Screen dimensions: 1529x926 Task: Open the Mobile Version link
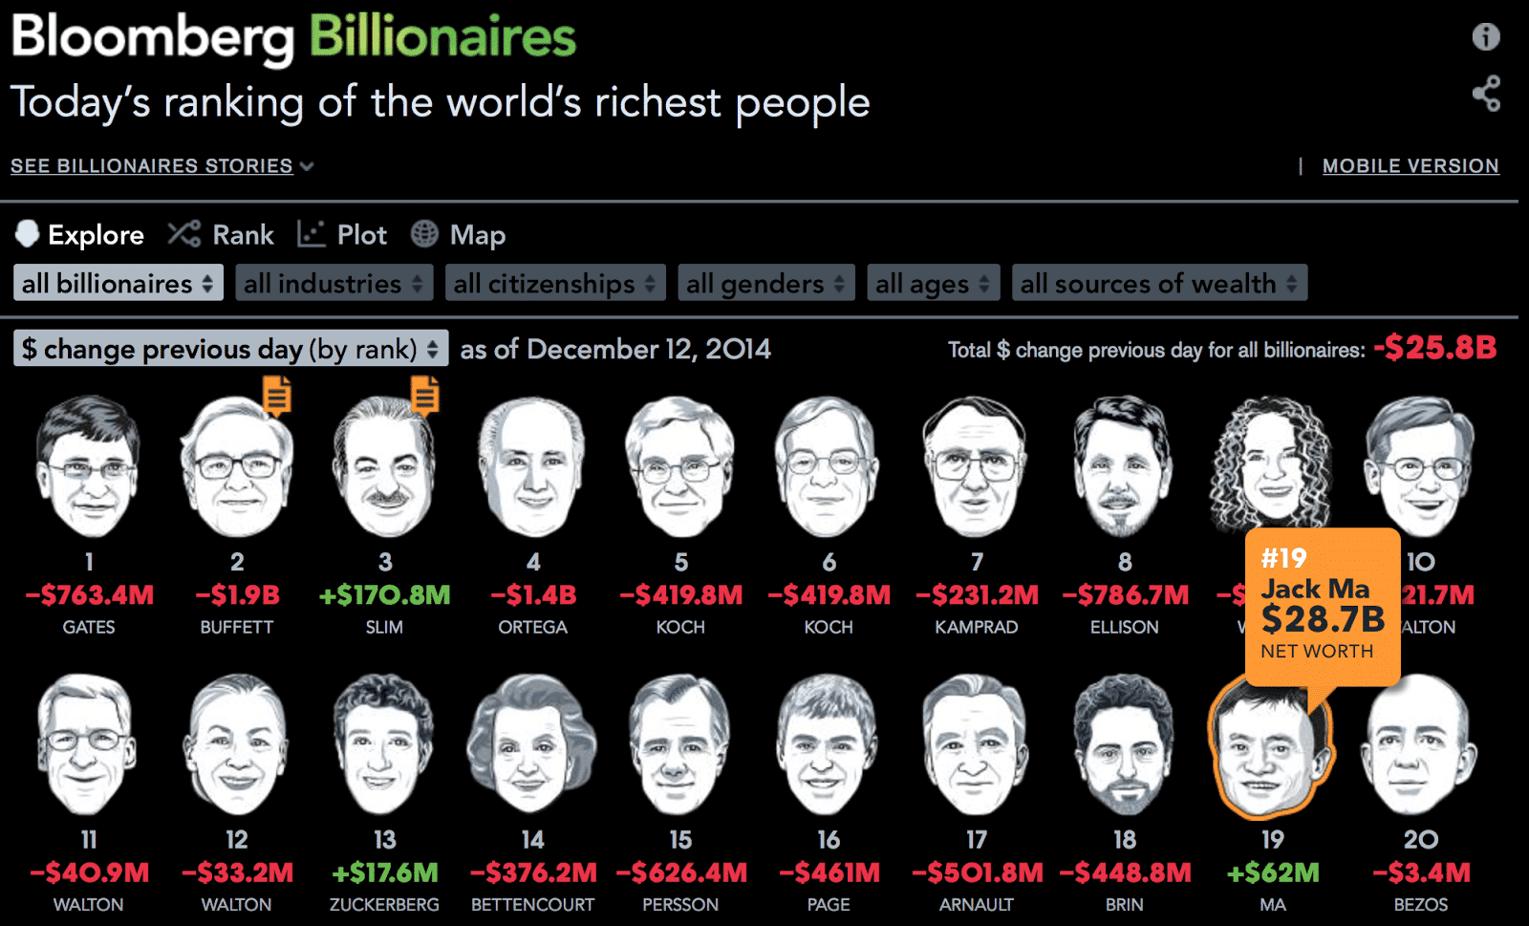[x=1411, y=166]
